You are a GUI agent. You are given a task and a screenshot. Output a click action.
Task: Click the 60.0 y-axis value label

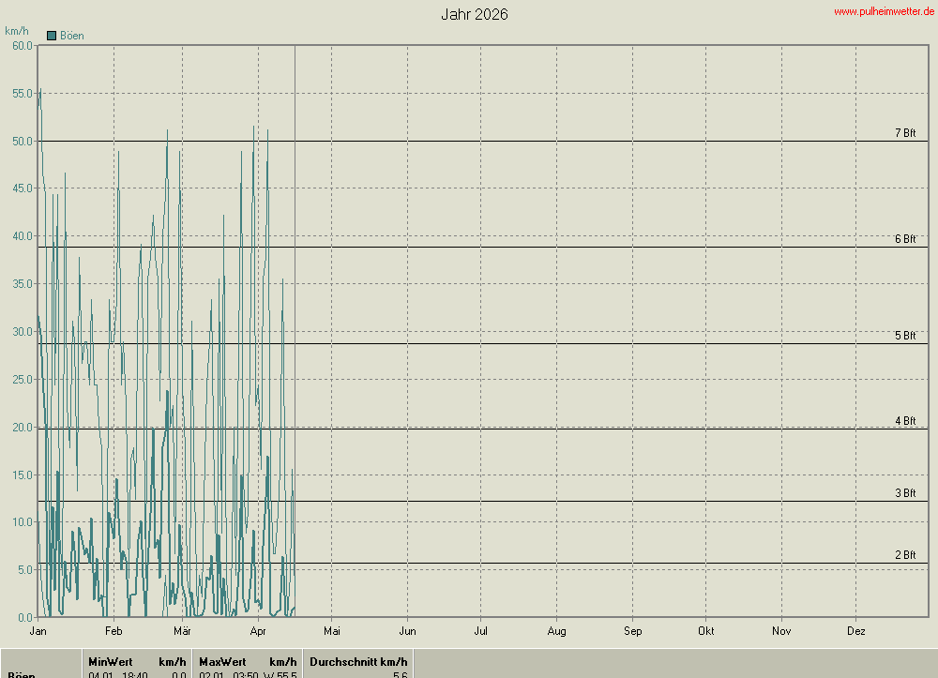pos(19,45)
